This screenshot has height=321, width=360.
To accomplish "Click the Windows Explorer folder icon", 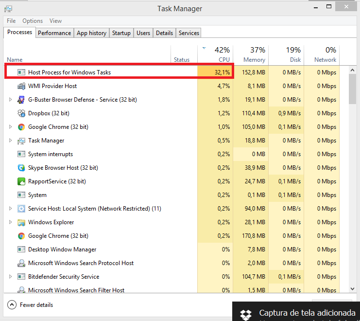I will pyautogui.click(x=21, y=222).
